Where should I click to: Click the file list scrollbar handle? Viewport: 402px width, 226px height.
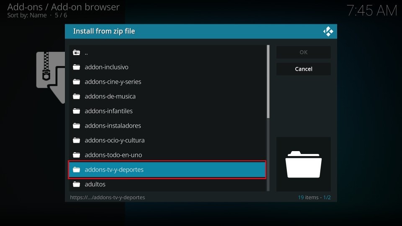click(268, 82)
